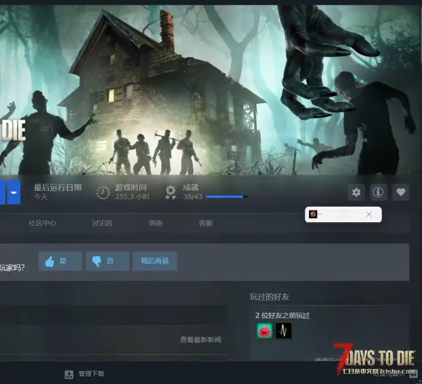Image resolution: width=422 pixels, height=384 pixels.
Task: Open the 社区中心 tab
Action: tap(42, 223)
